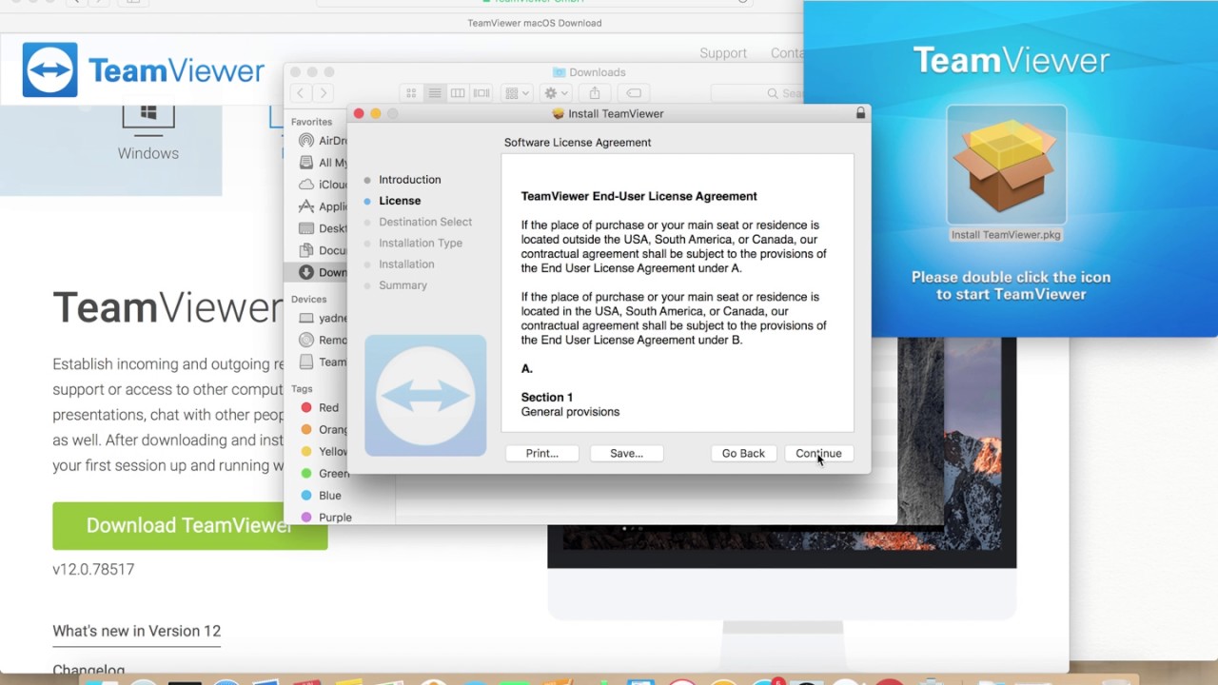Click the Finder Edit Tags button
This screenshot has height=685, width=1218.
pyautogui.click(x=634, y=93)
